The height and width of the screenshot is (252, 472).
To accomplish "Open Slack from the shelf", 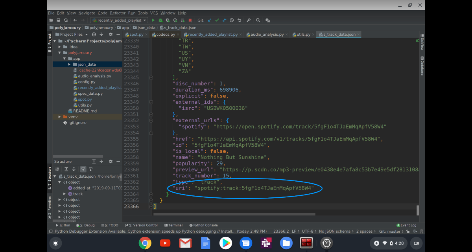I will tap(266, 243).
